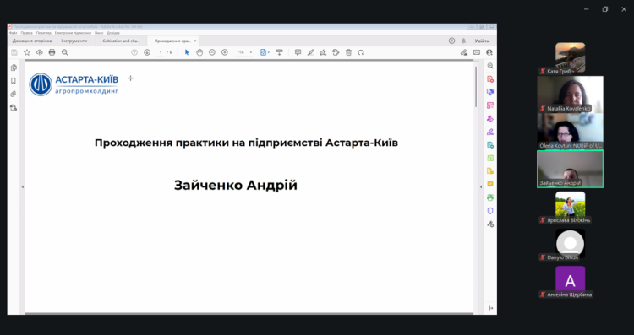Click the vertical document scrollbar
The height and width of the screenshot is (335, 634).
(476, 87)
